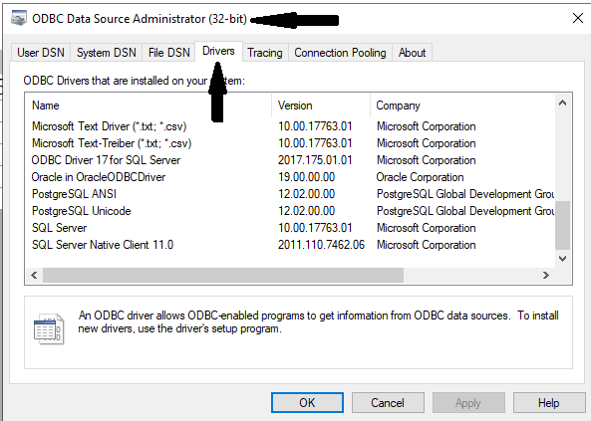Open the File DSN tab

(x=168, y=53)
